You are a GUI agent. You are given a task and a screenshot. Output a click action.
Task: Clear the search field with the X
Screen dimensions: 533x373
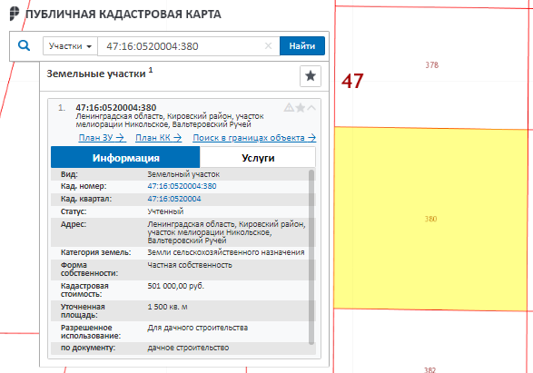(x=268, y=46)
